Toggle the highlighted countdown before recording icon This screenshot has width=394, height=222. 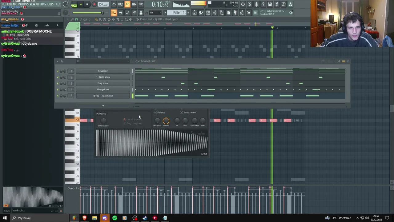(127, 4)
